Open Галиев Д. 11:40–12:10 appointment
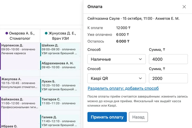This screenshot has width=192, height=128. pos(60,121)
